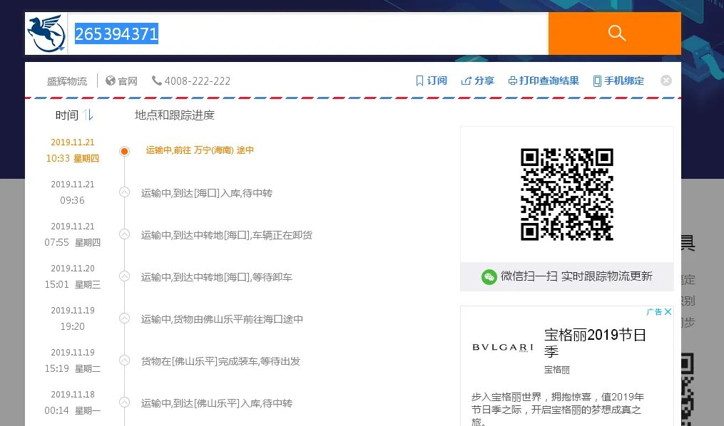The width and height of the screenshot is (724, 426).
Task: Click the orange search magnifier button
Action: [x=615, y=33]
